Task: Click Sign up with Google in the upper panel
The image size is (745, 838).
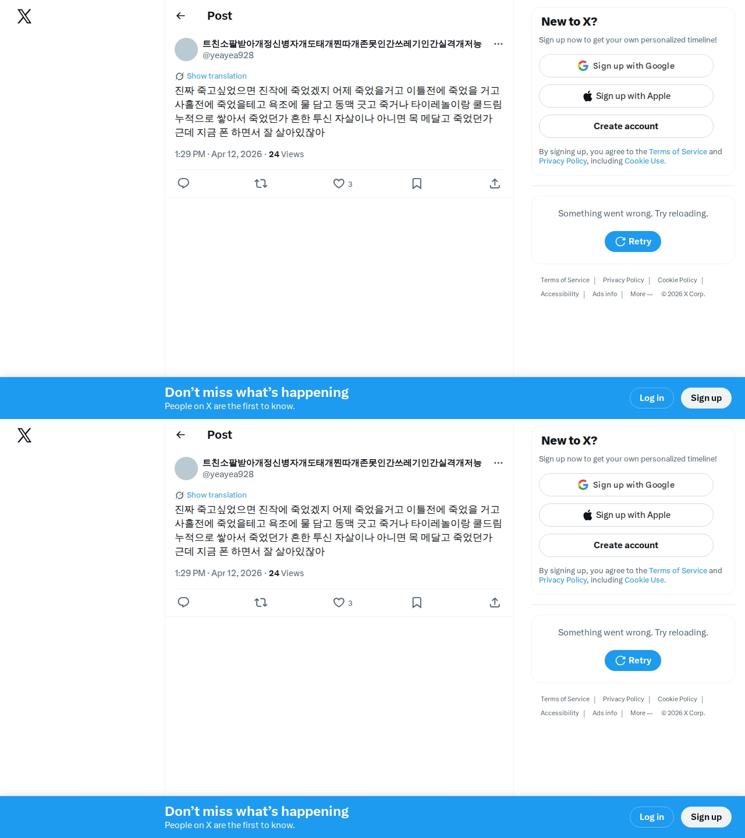Action: pyautogui.click(x=626, y=66)
